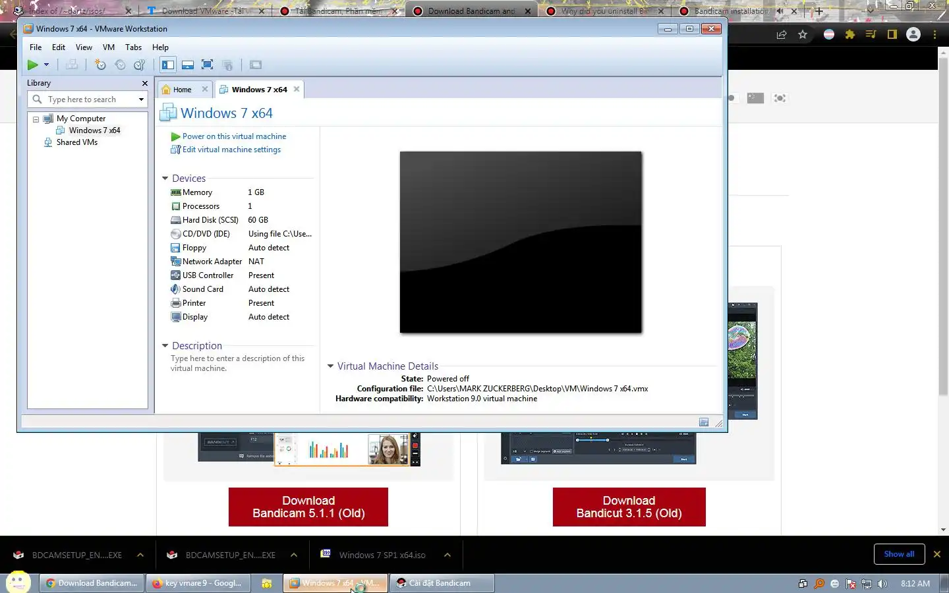This screenshot has width=949, height=593.
Task: Open Chrome three-dot menu
Action: (x=935, y=34)
